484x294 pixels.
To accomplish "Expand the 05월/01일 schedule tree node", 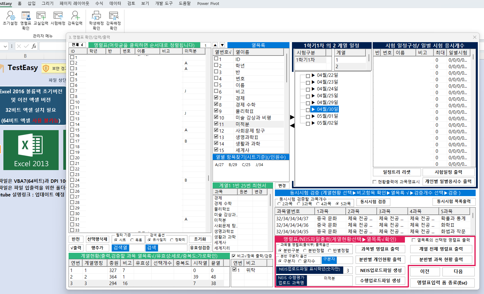I will pos(313,116).
